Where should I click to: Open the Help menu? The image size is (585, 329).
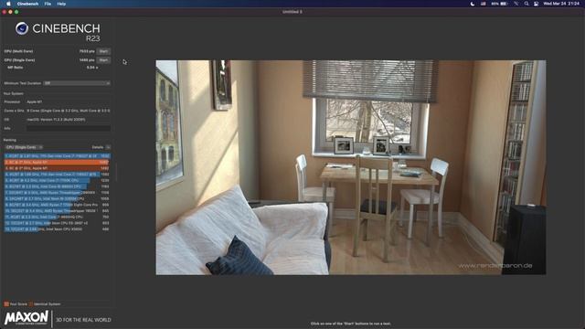(61, 4)
